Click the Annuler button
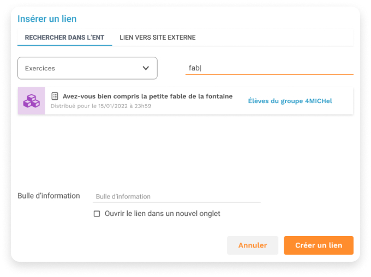The height and width of the screenshot is (277, 371). click(x=253, y=245)
